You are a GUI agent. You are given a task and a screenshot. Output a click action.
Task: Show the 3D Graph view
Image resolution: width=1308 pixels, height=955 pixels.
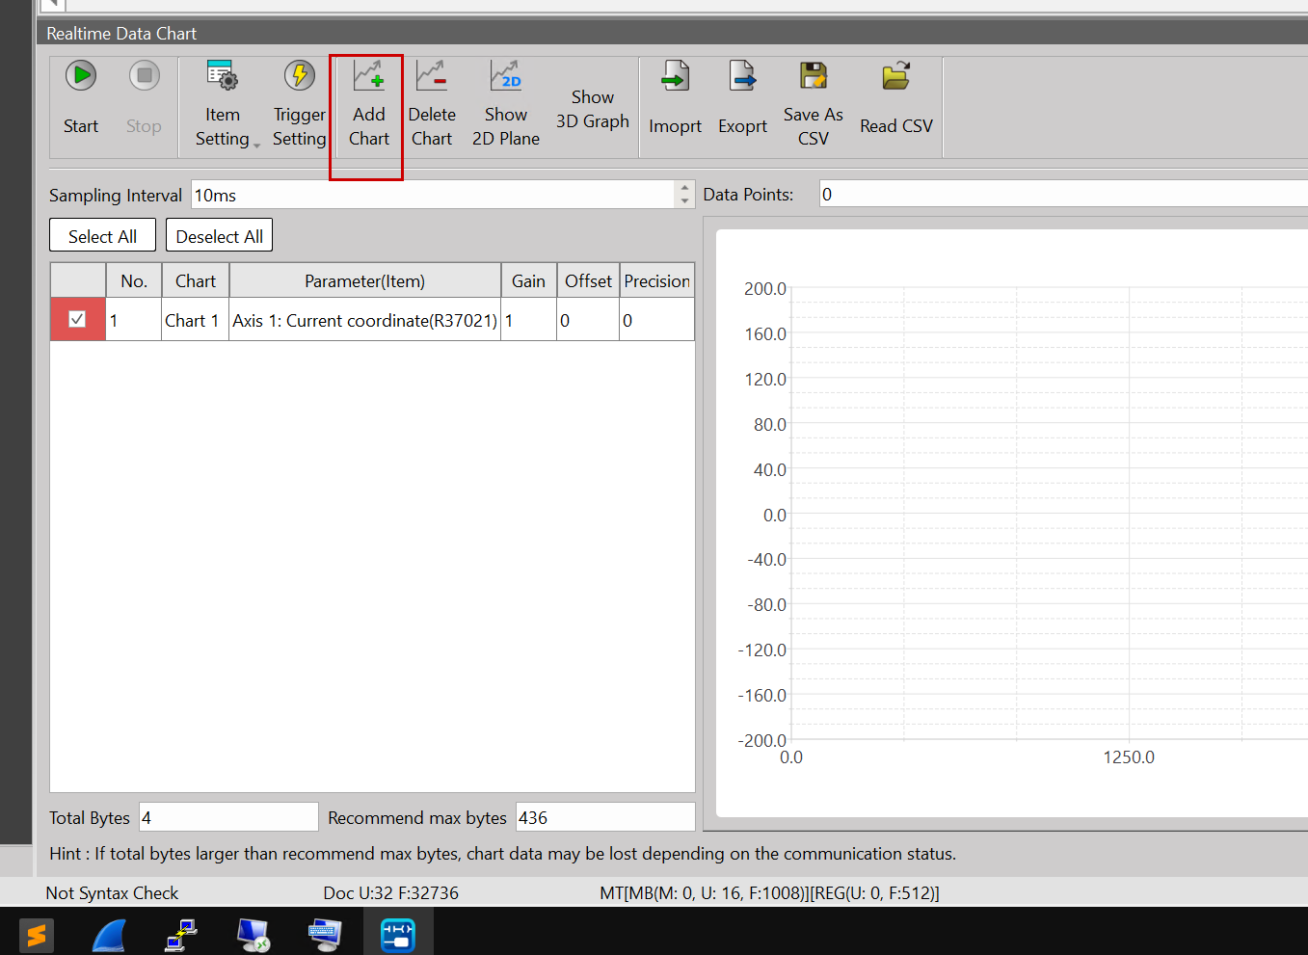point(592,109)
